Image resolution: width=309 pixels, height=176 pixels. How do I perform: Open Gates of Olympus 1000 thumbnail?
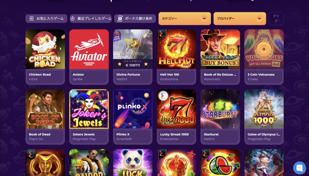click(x=264, y=109)
